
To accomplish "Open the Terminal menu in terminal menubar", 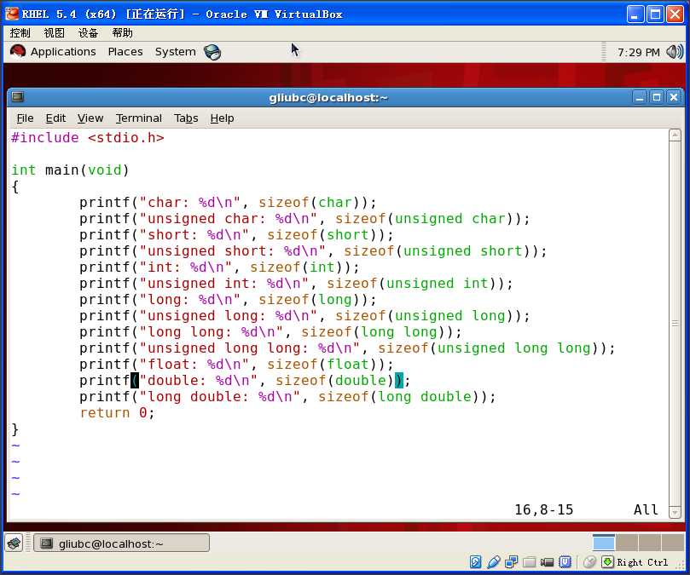I will (x=139, y=118).
